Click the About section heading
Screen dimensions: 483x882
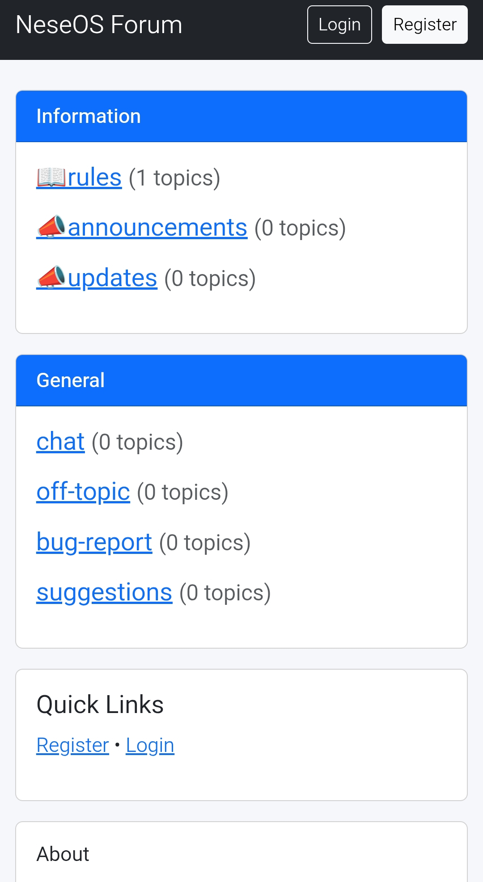(63, 854)
